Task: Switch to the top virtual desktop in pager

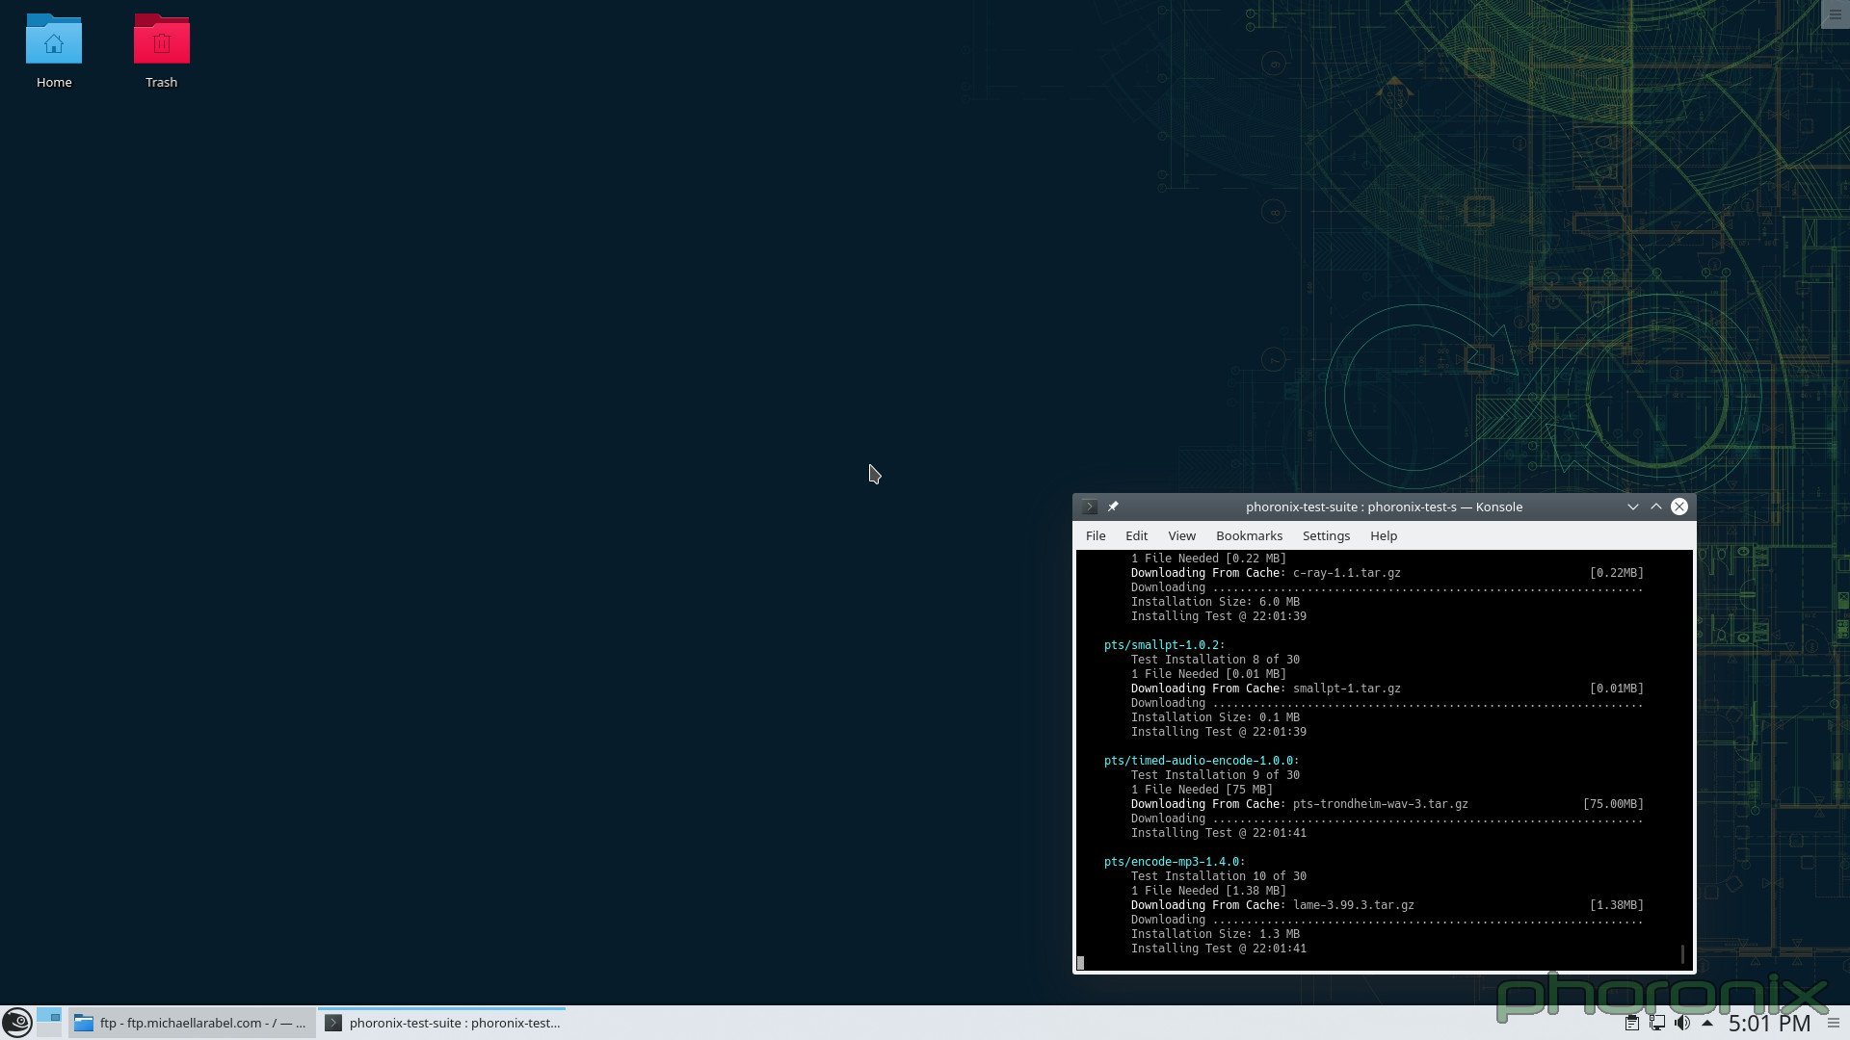Action: click(x=49, y=1014)
